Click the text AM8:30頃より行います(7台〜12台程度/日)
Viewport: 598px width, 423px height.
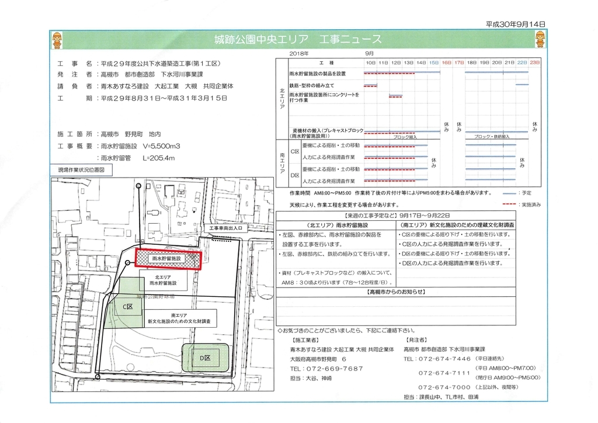point(337,283)
